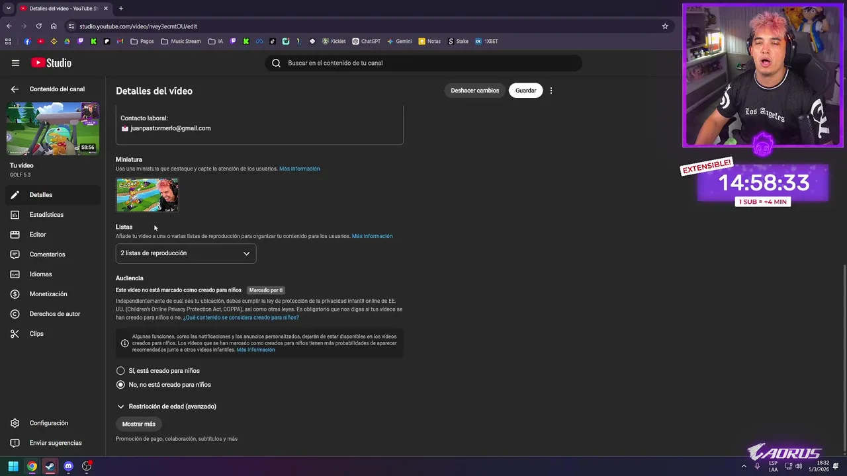847x476 pixels.
Task: Open the Meta AI bookmark icon
Action: pyautogui.click(x=259, y=41)
